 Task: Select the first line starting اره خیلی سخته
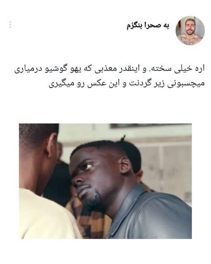click(109, 69)
